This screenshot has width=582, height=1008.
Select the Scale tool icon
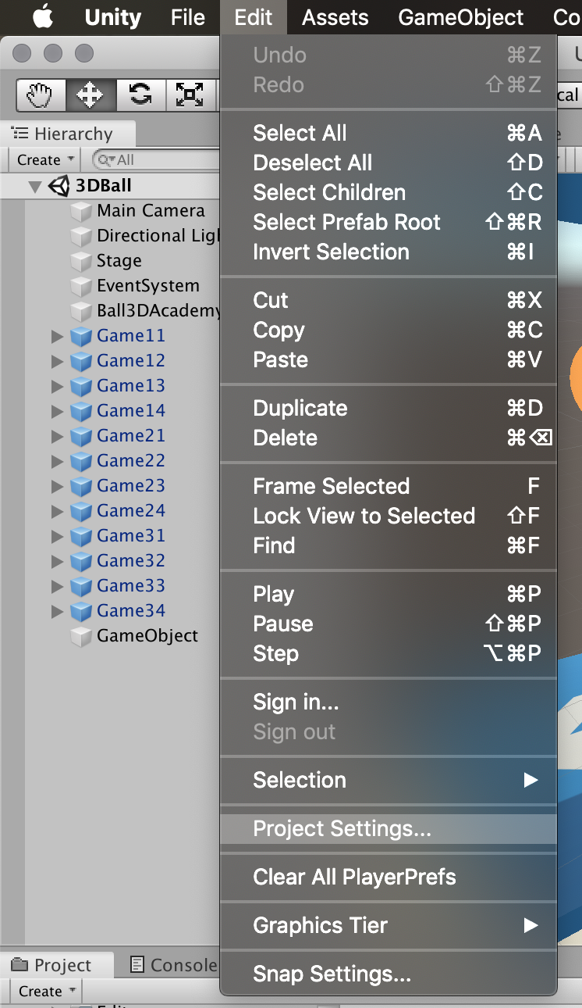point(190,95)
